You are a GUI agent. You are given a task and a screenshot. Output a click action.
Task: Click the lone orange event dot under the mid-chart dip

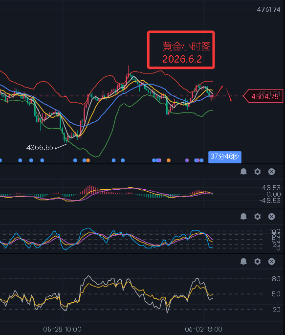[x=169, y=160]
